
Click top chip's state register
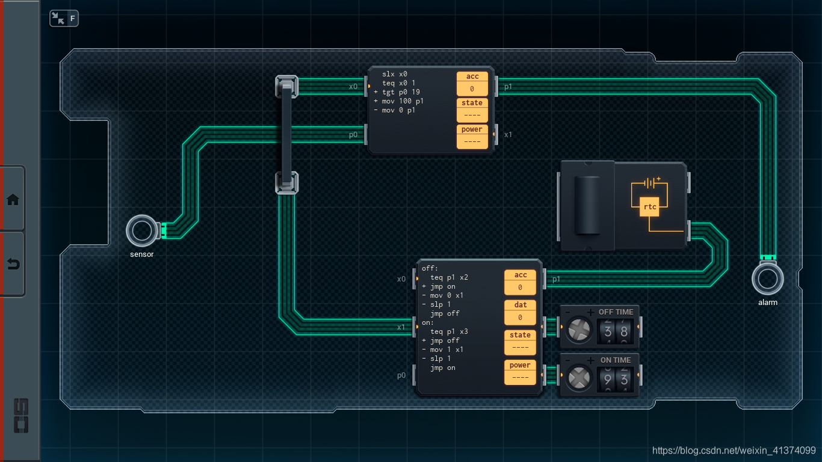[472, 109]
